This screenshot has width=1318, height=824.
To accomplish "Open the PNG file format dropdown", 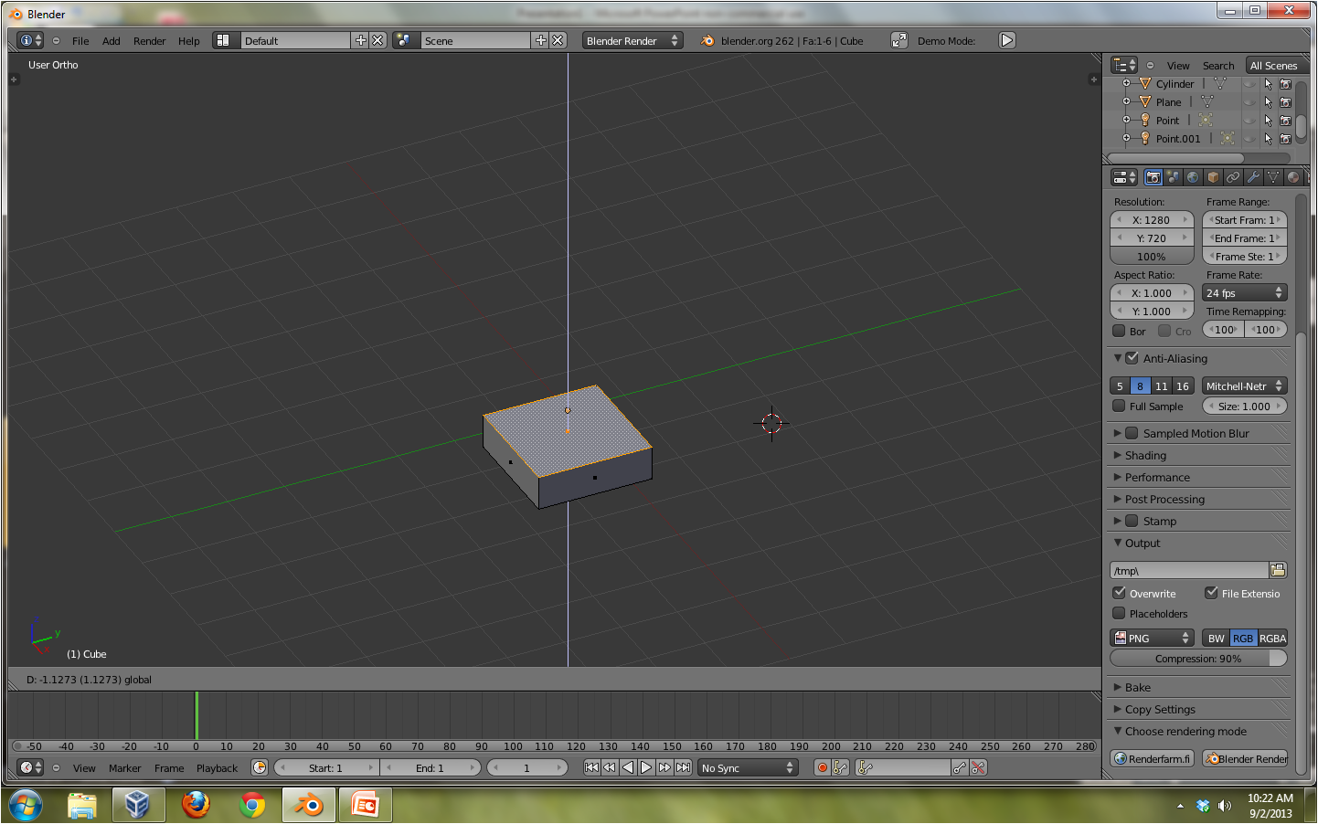I will click(1153, 638).
